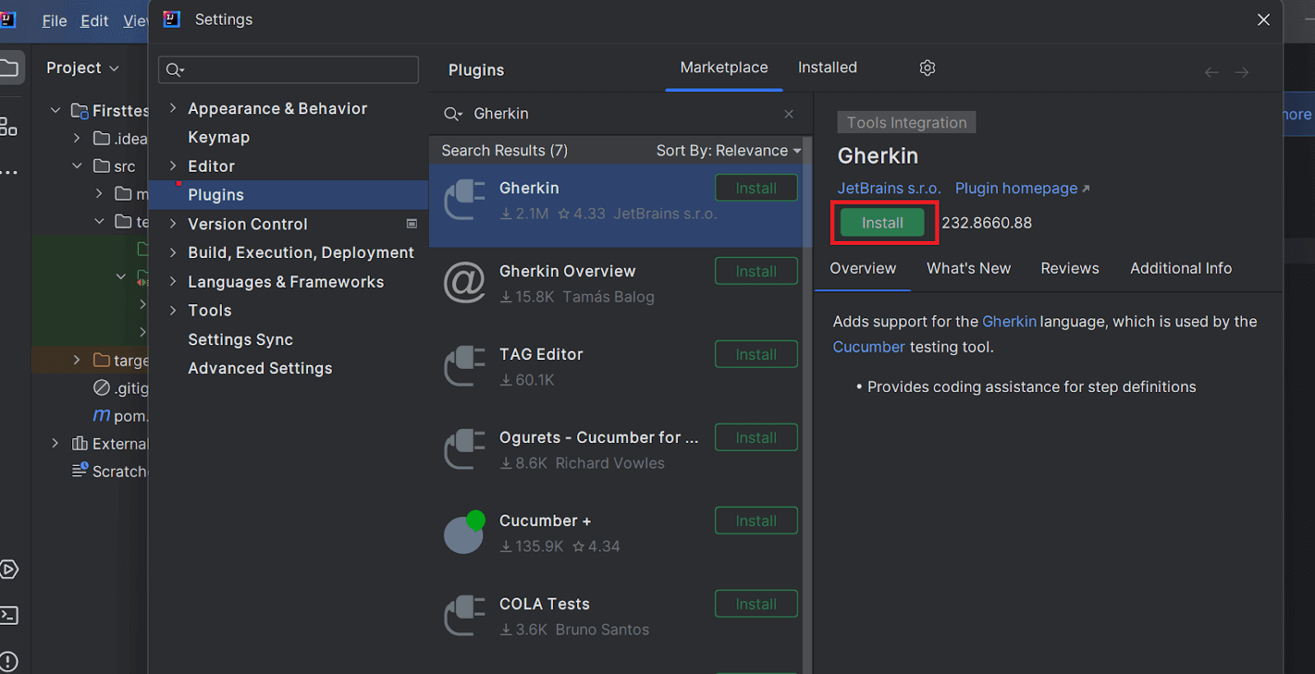1315x674 pixels.
Task: Click the IntelliJ logo in Settings title bar
Action: click(171, 19)
